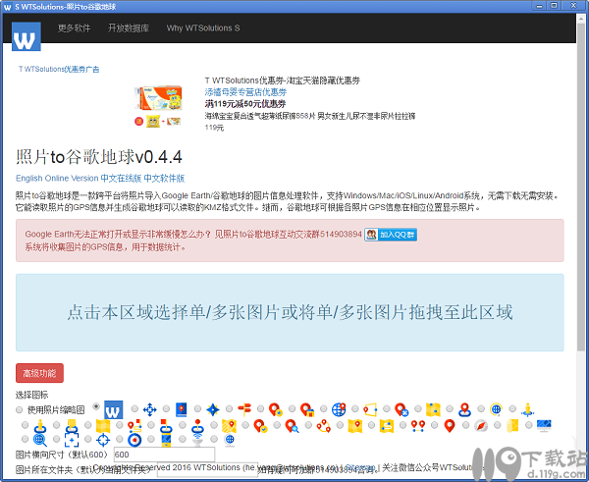Pick the blue crosshair marker icon

tap(103, 440)
